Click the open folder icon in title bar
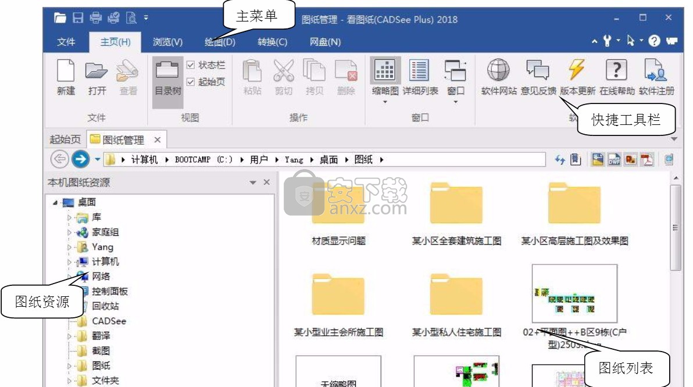The width and height of the screenshot is (693, 387). point(60,17)
